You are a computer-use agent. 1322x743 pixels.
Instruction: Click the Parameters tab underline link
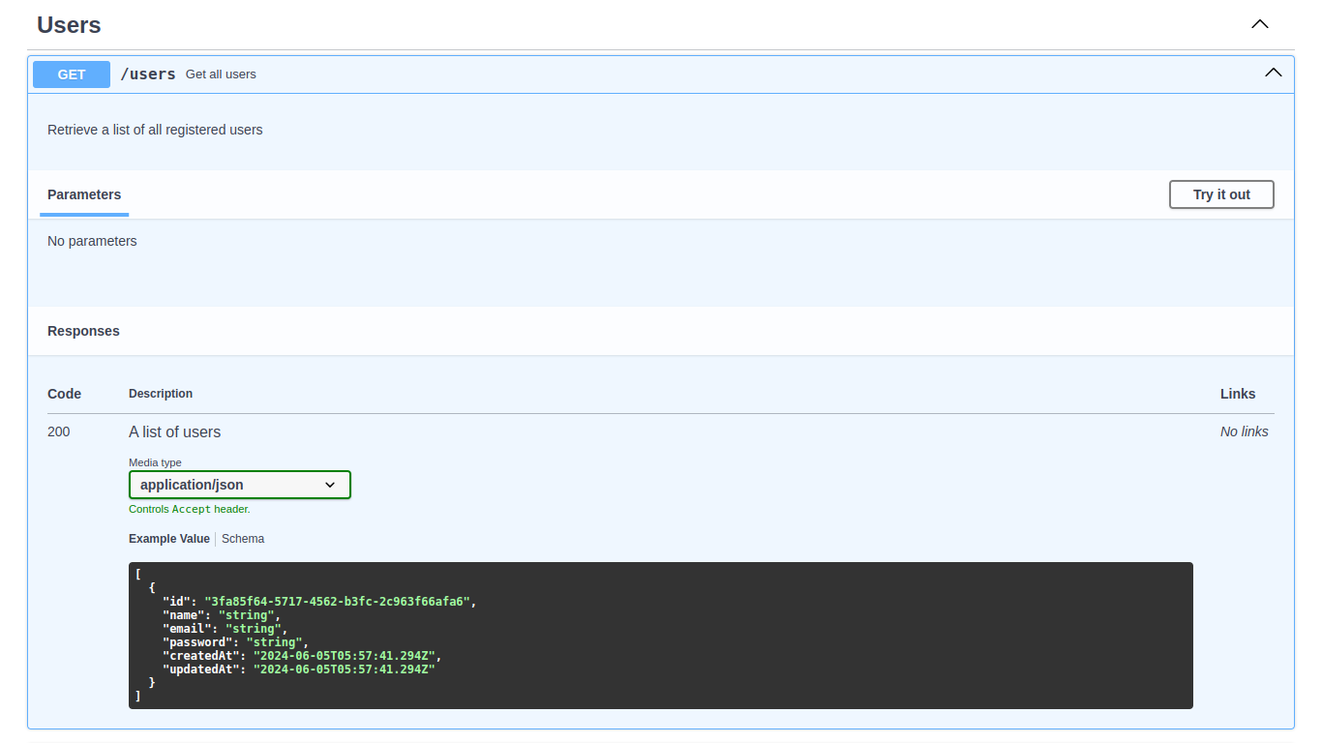[84, 194]
